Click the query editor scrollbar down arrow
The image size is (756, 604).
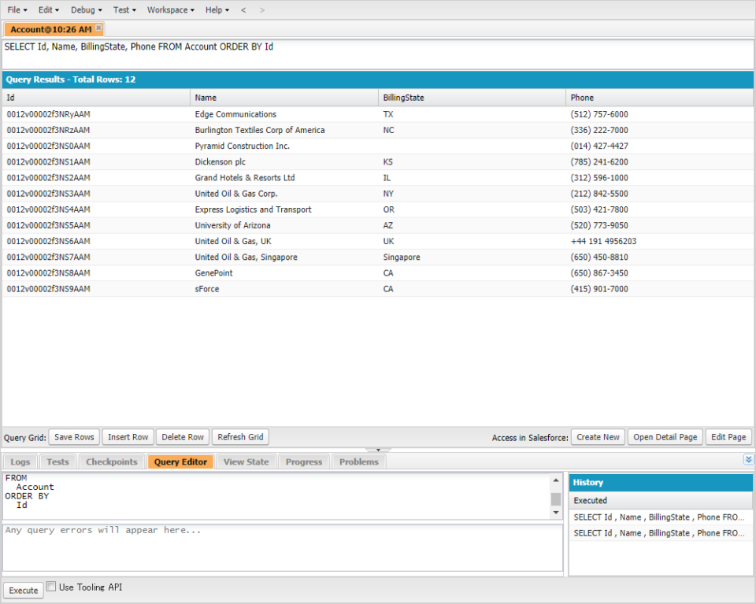point(556,513)
